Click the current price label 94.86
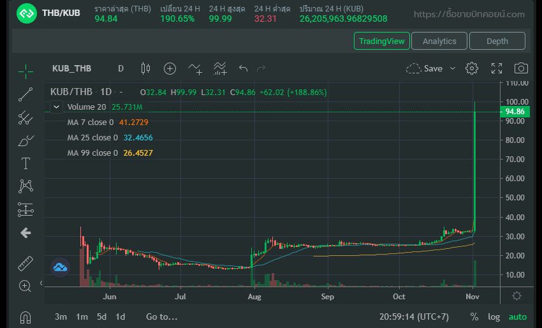 tap(515, 112)
